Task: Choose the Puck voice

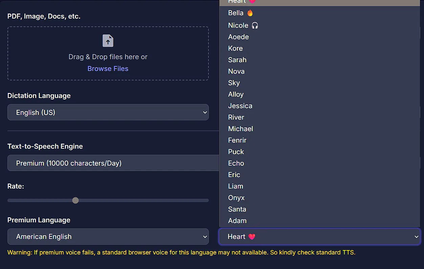Action: (236, 152)
